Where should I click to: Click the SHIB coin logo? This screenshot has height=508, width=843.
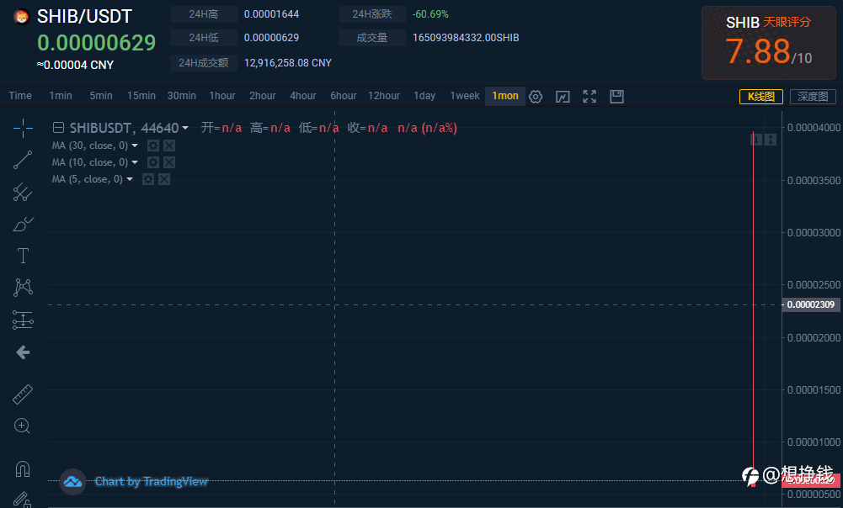pos(22,17)
